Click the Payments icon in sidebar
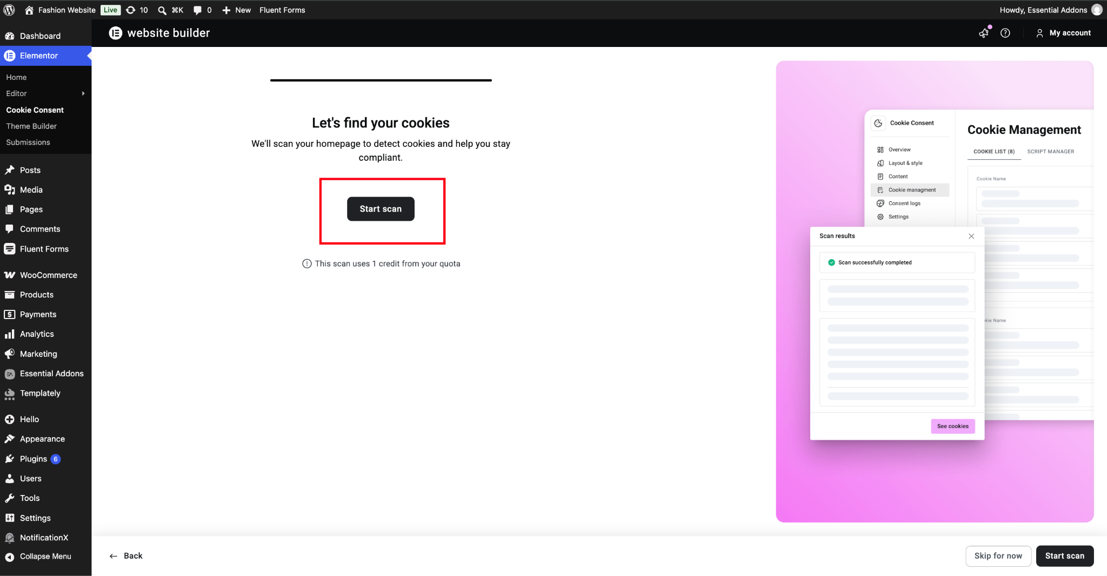The image size is (1107, 576). [x=10, y=314]
